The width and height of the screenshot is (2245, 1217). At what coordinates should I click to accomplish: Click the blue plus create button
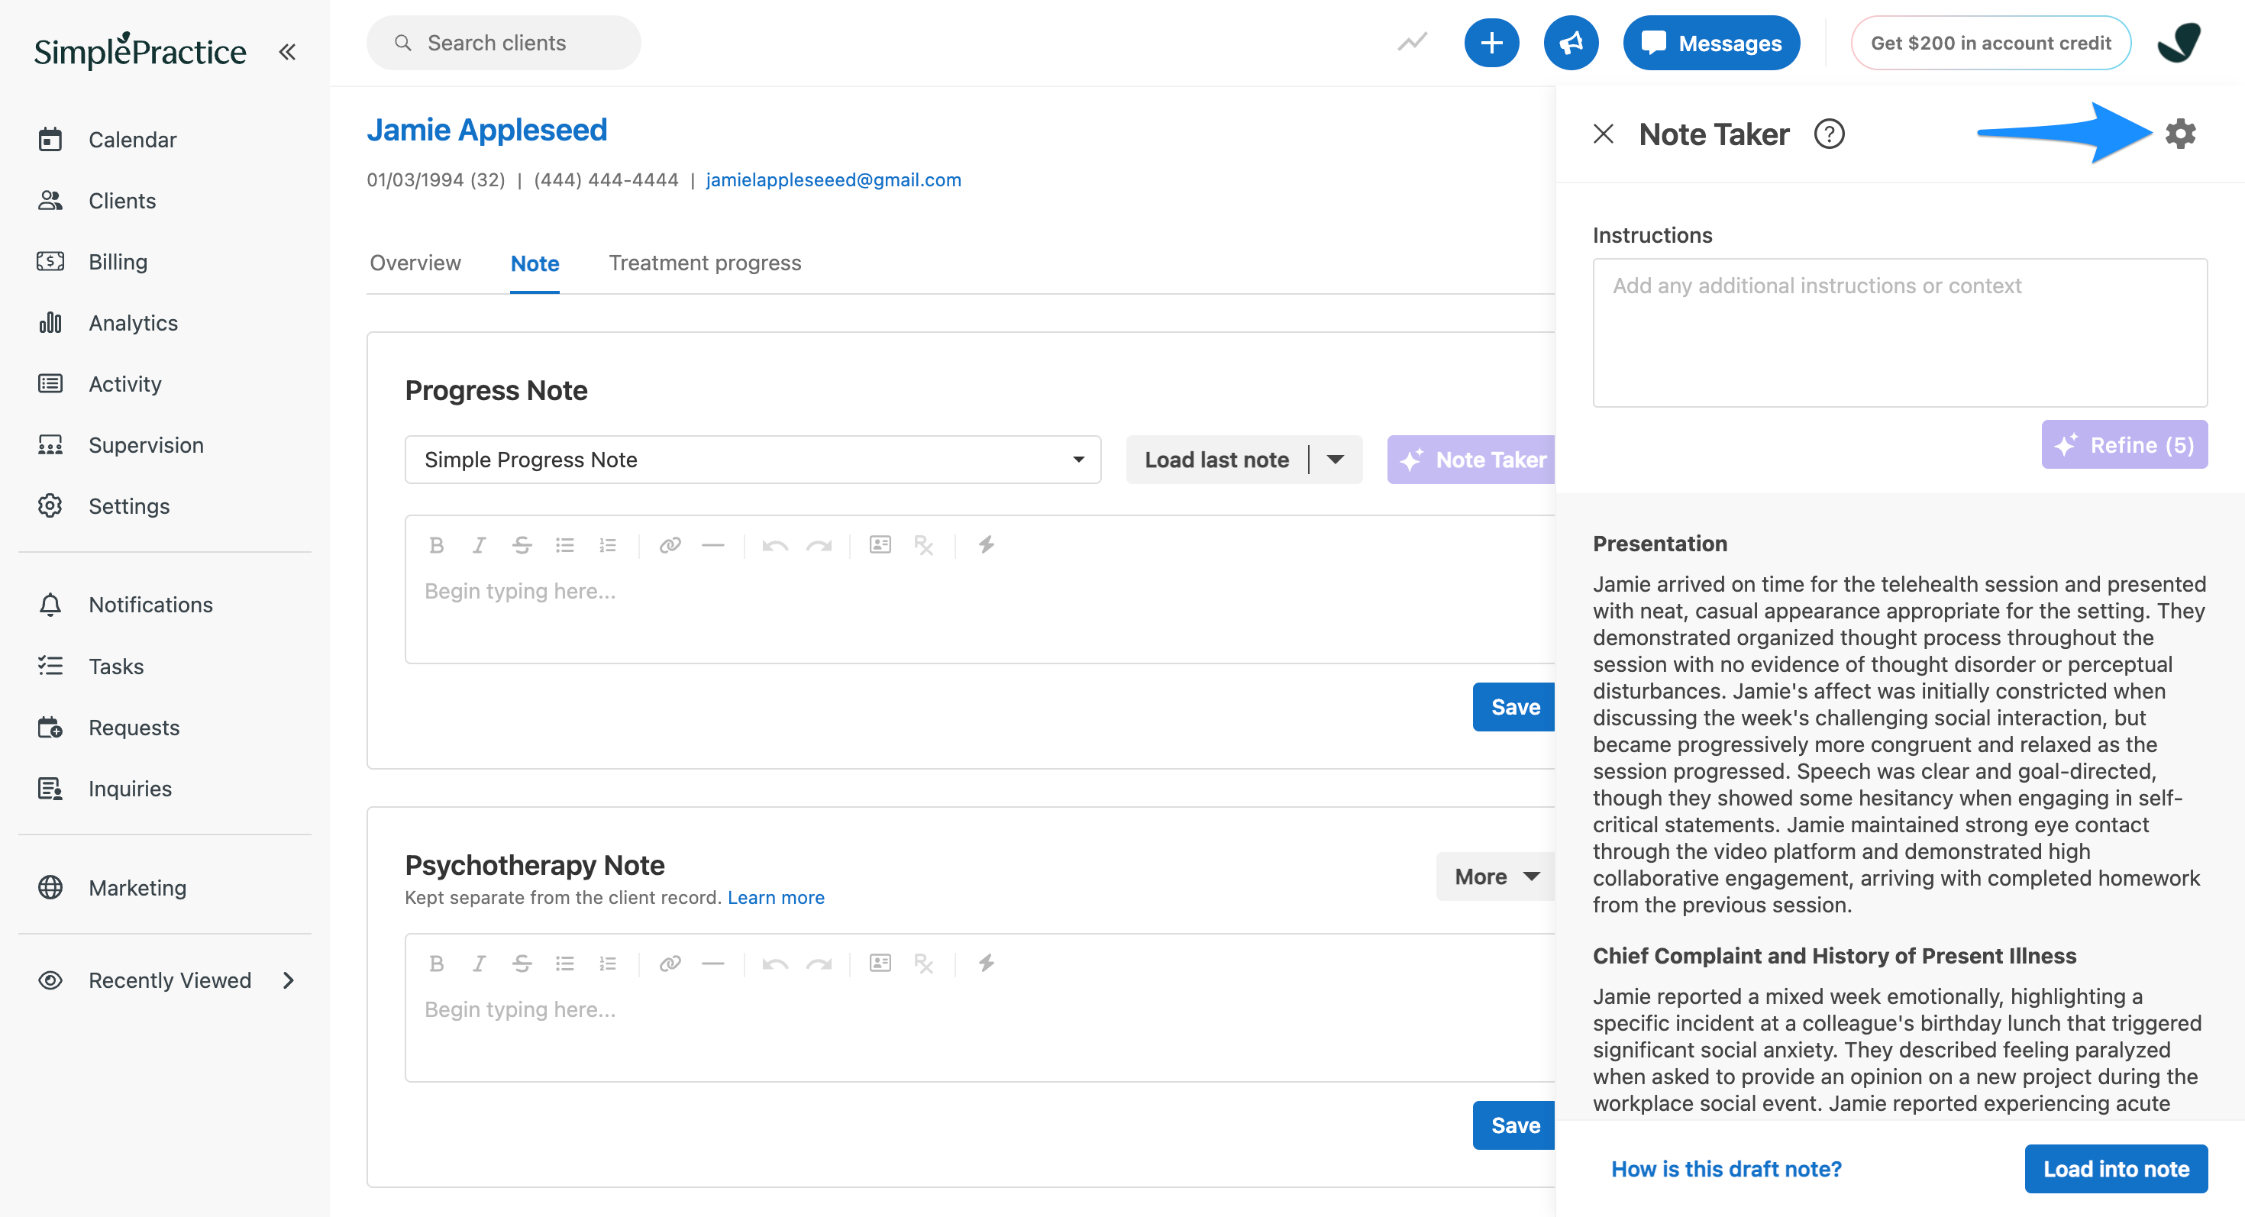pyautogui.click(x=1491, y=43)
